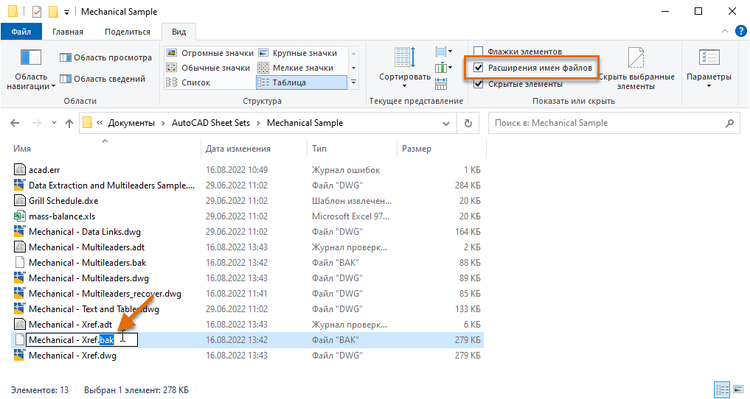Switch to large thumbnails view in status bar
Image resolution: width=750 pixels, height=399 pixels.
point(738,389)
